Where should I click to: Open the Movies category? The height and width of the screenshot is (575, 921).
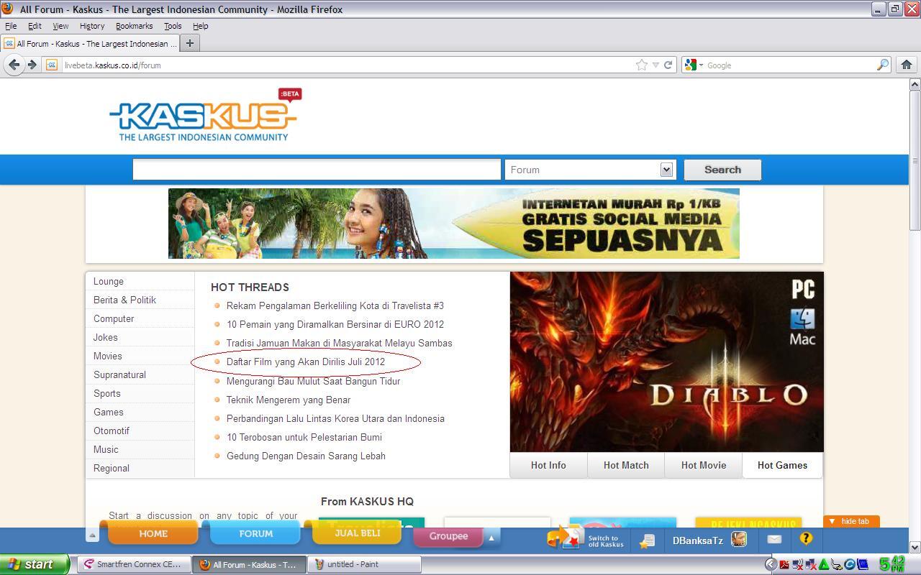point(108,356)
